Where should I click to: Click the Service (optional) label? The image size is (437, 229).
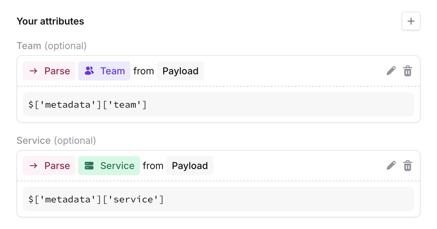[56, 140]
